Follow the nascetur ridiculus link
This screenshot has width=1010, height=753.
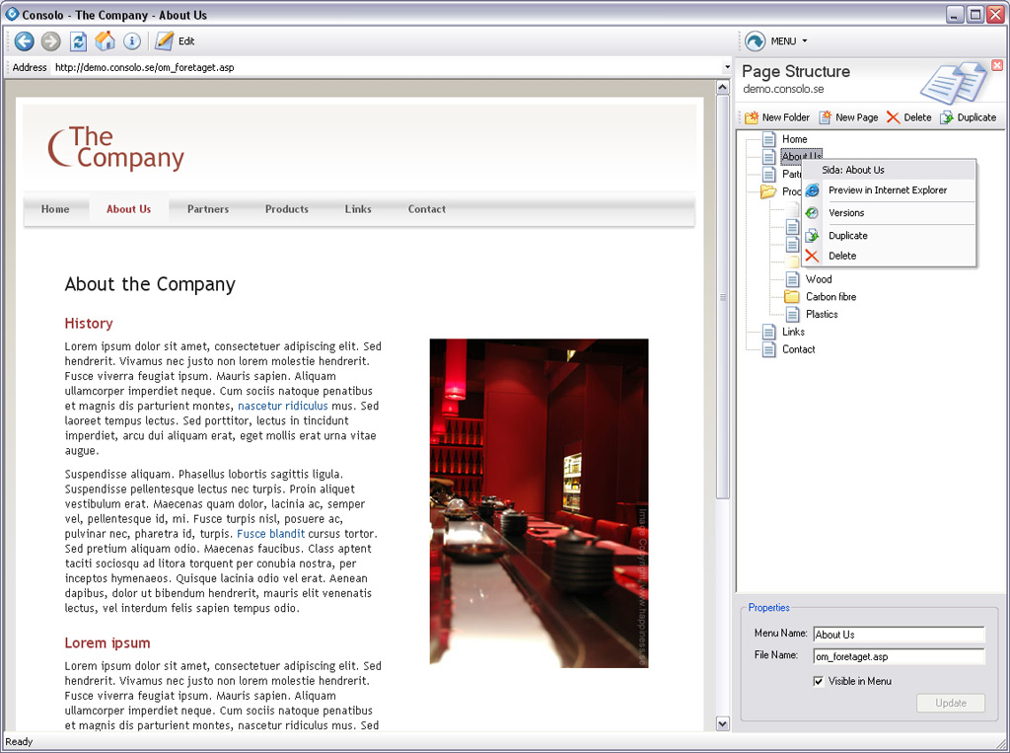pos(283,406)
